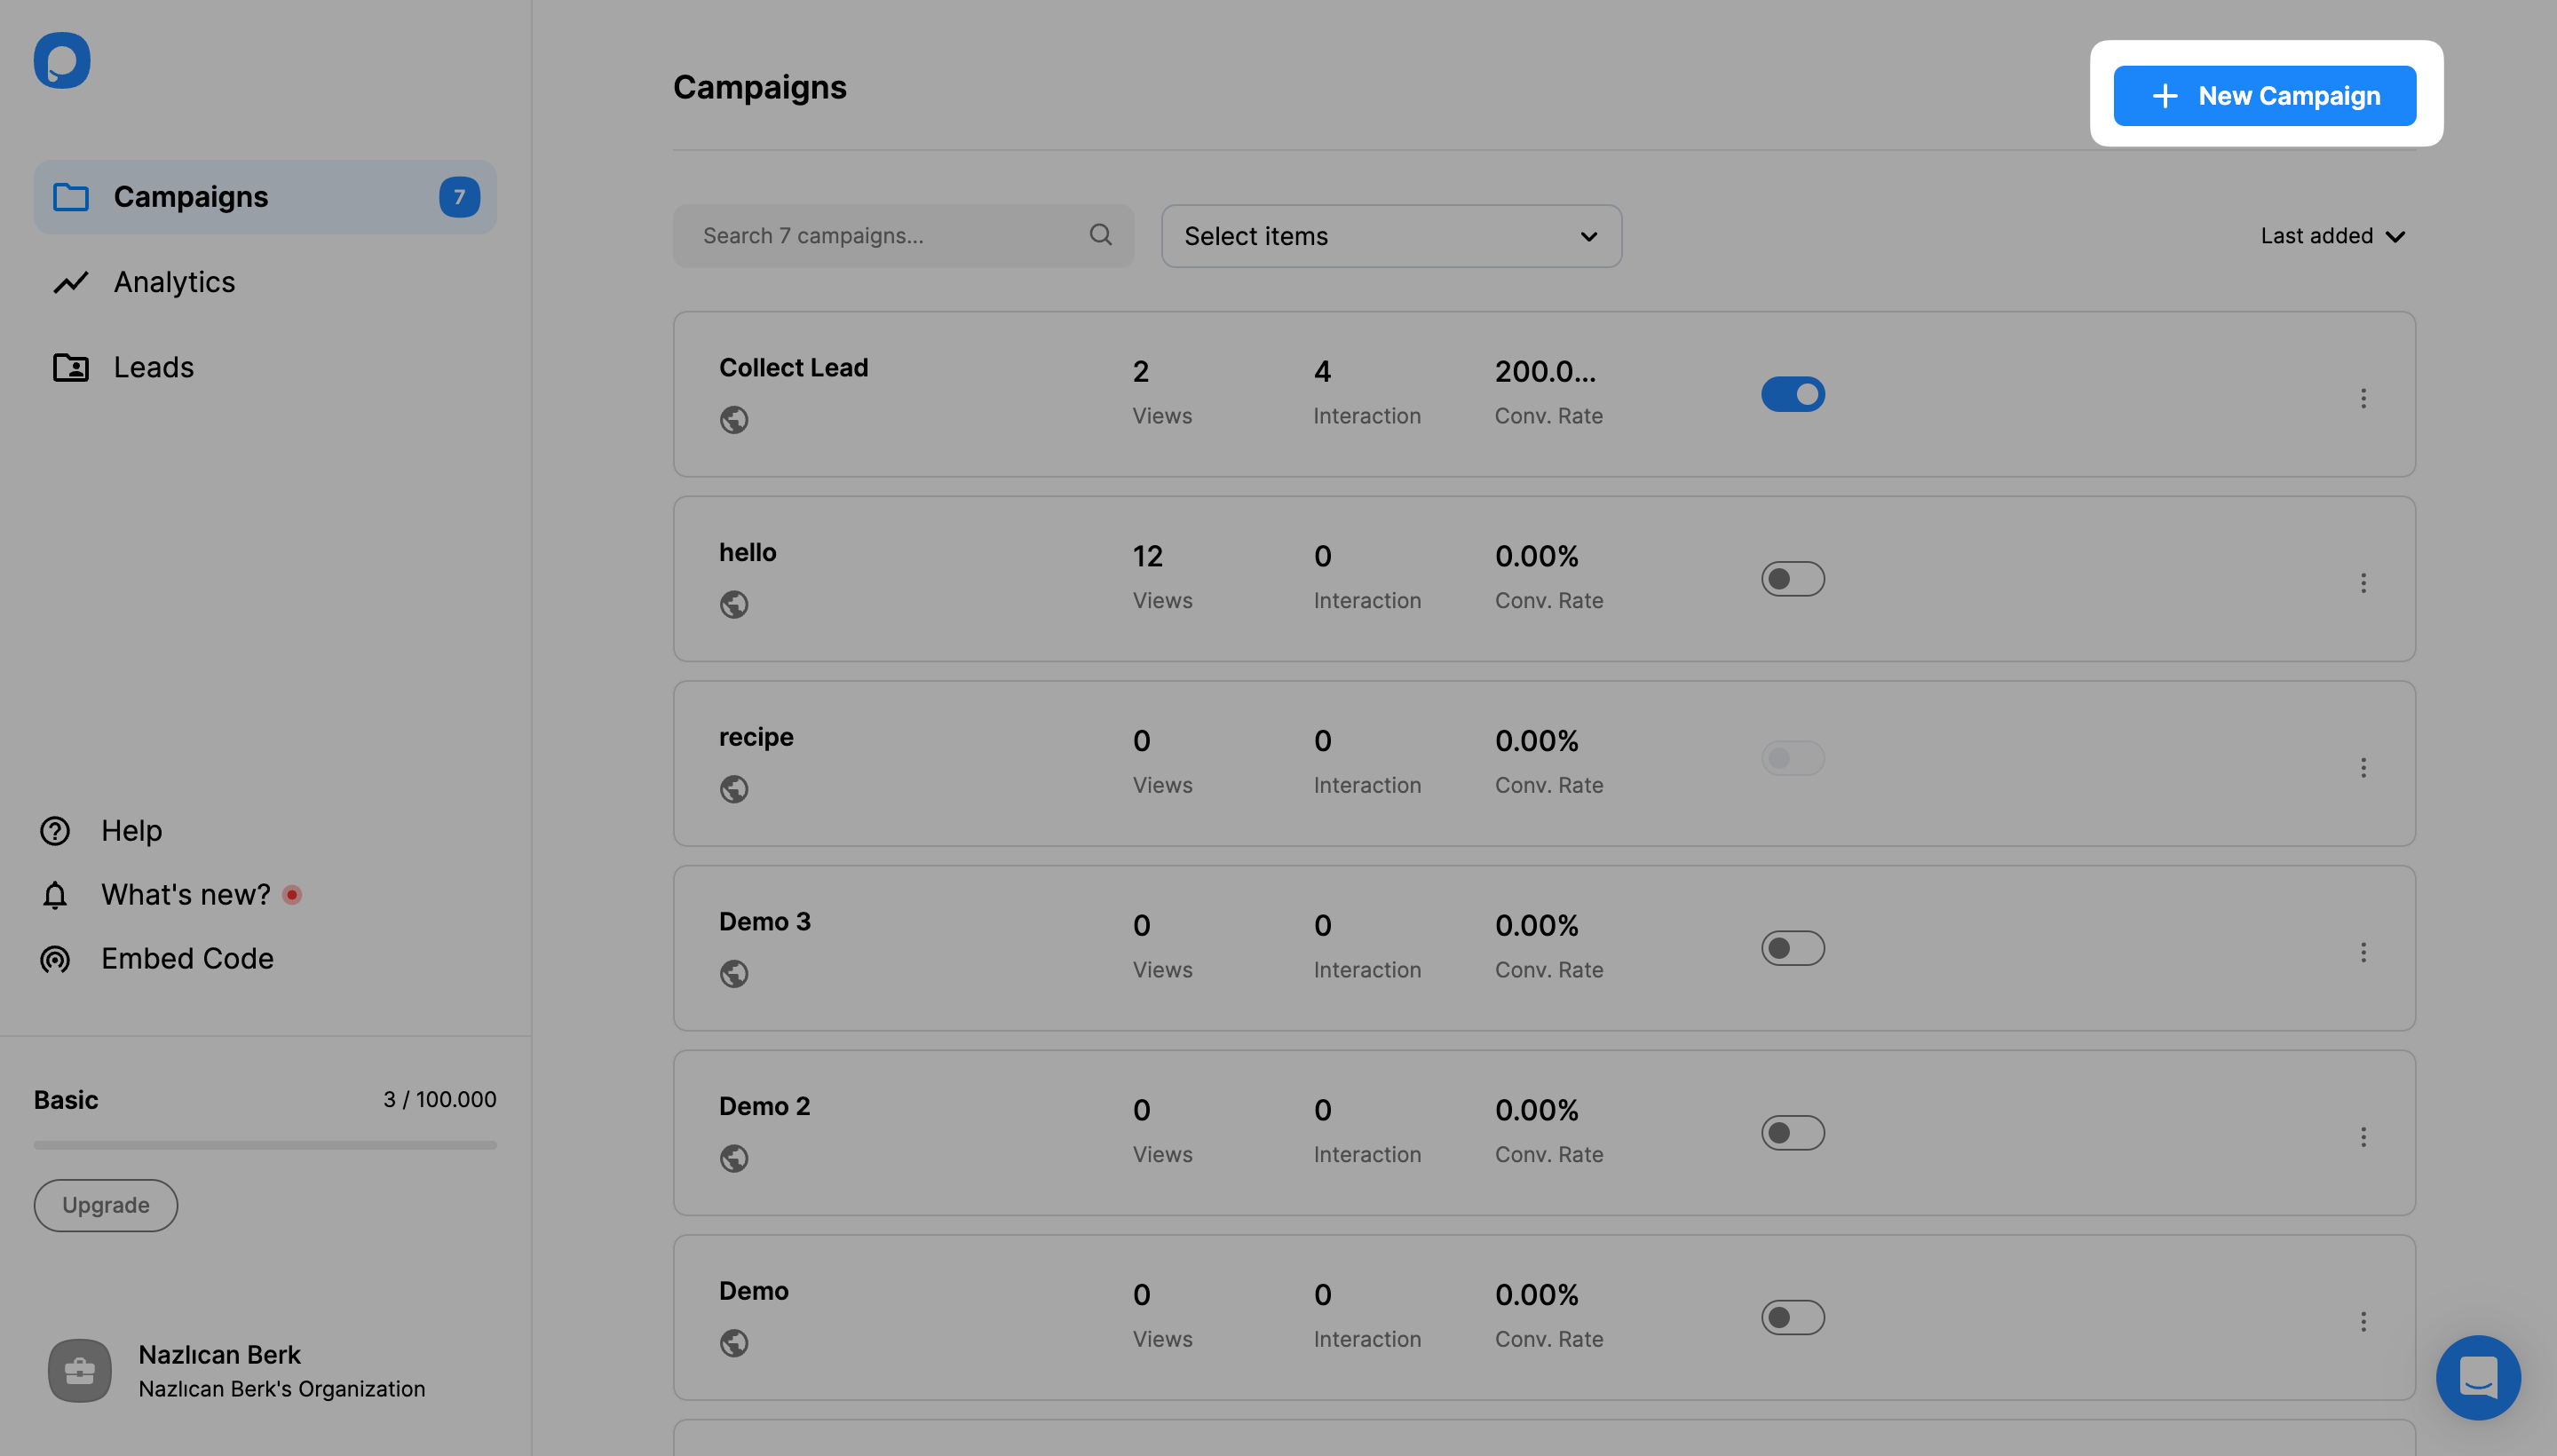Click the three-dot menu icon for hello campaign
2557x1456 pixels.
click(2367, 580)
